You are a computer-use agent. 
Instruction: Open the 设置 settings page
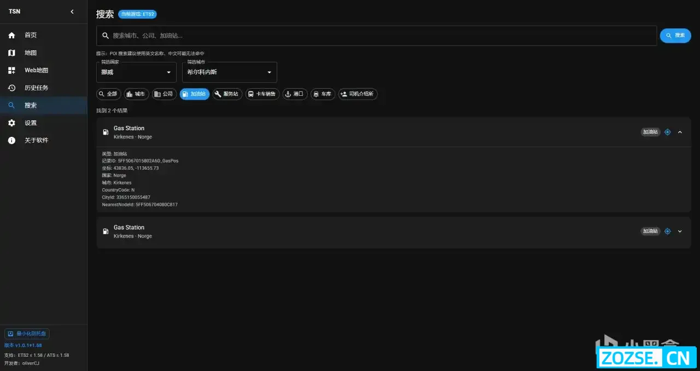tap(43, 123)
